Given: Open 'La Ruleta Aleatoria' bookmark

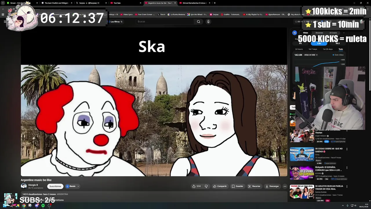Looking at the screenshot, I should [x=177, y=15].
